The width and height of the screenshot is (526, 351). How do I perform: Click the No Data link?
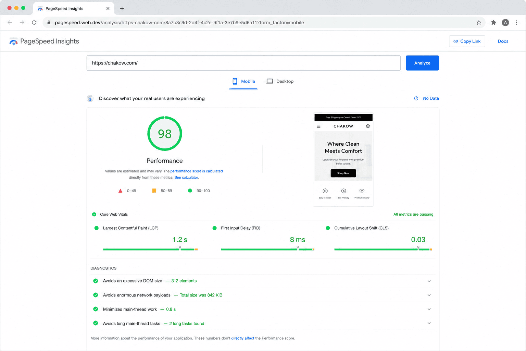pos(431,98)
